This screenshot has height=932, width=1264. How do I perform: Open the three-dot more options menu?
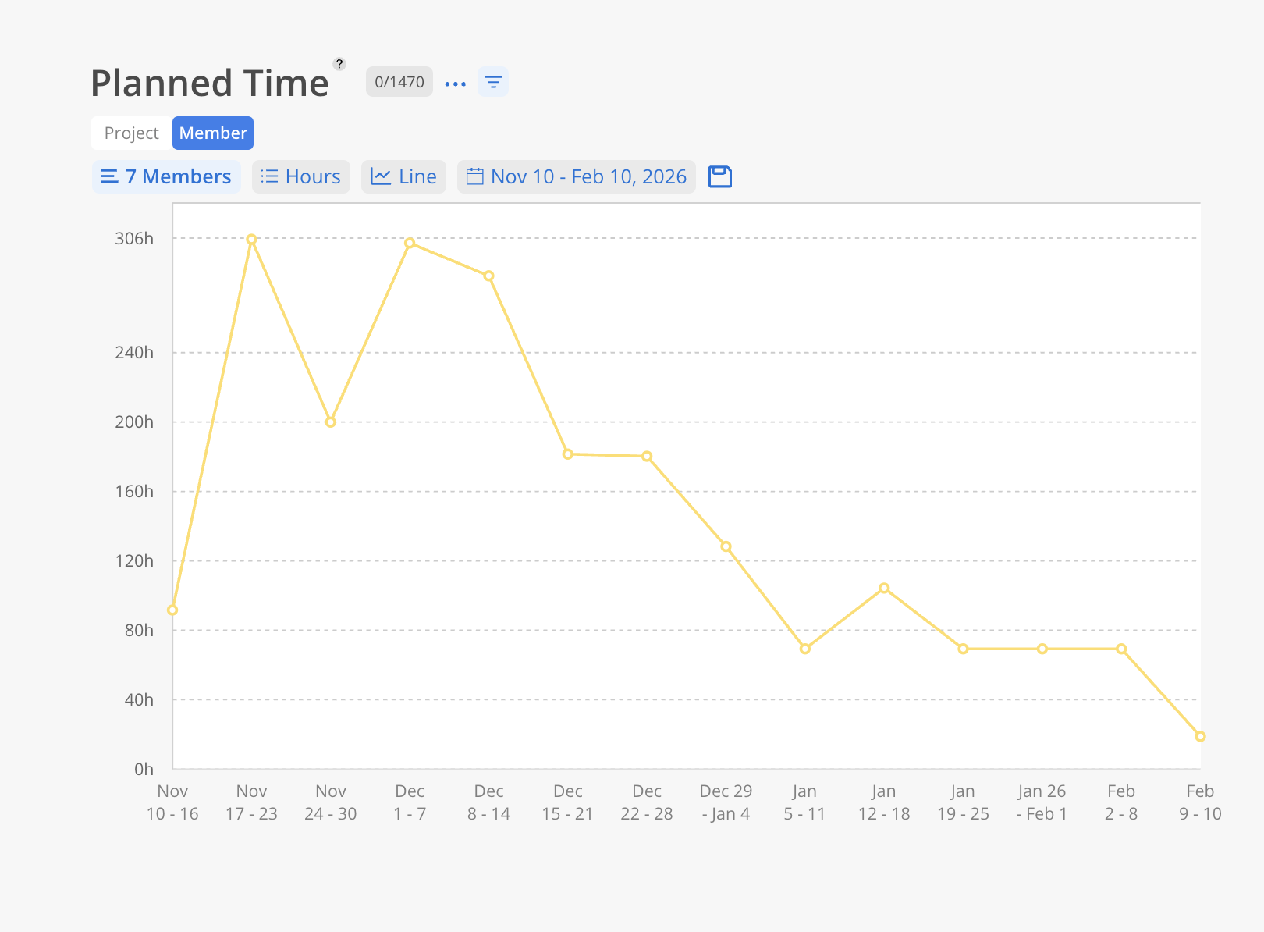pyautogui.click(x=455, y=84)
